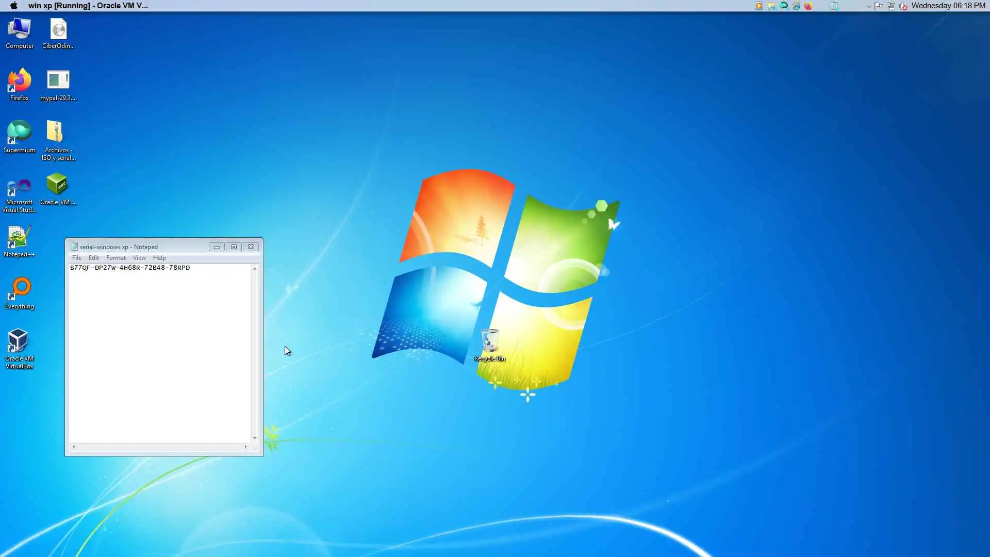Screen dimensions: 990x557
Task: Open the File menu in Notepad
Action: point(77,258)
